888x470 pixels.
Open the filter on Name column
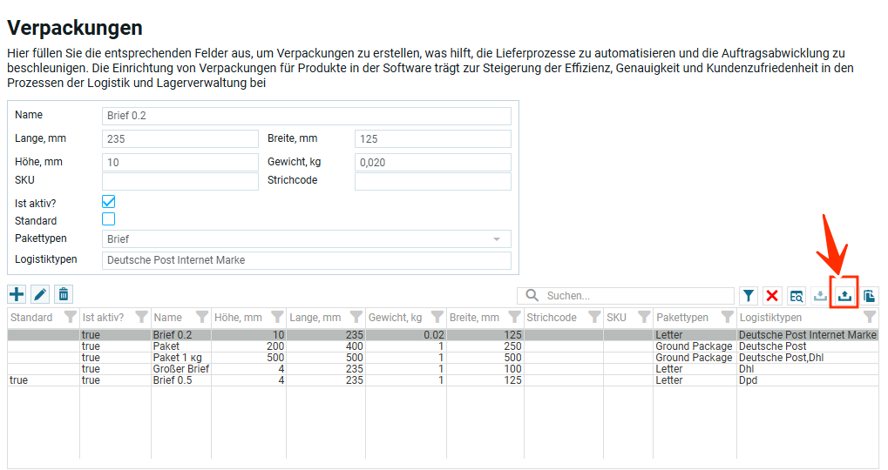[201, 318]
